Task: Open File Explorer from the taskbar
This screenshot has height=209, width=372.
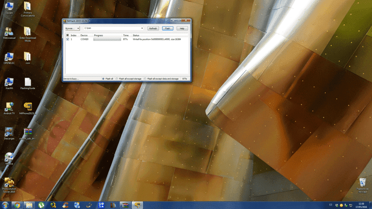Action: pyautogui.click(x=29, y=205)
